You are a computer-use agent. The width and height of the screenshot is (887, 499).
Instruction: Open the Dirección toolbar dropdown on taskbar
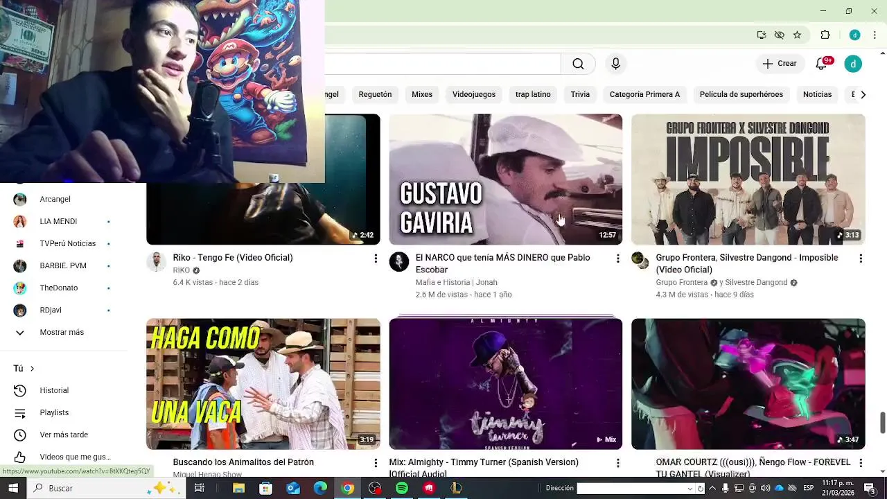pos(690,489)
